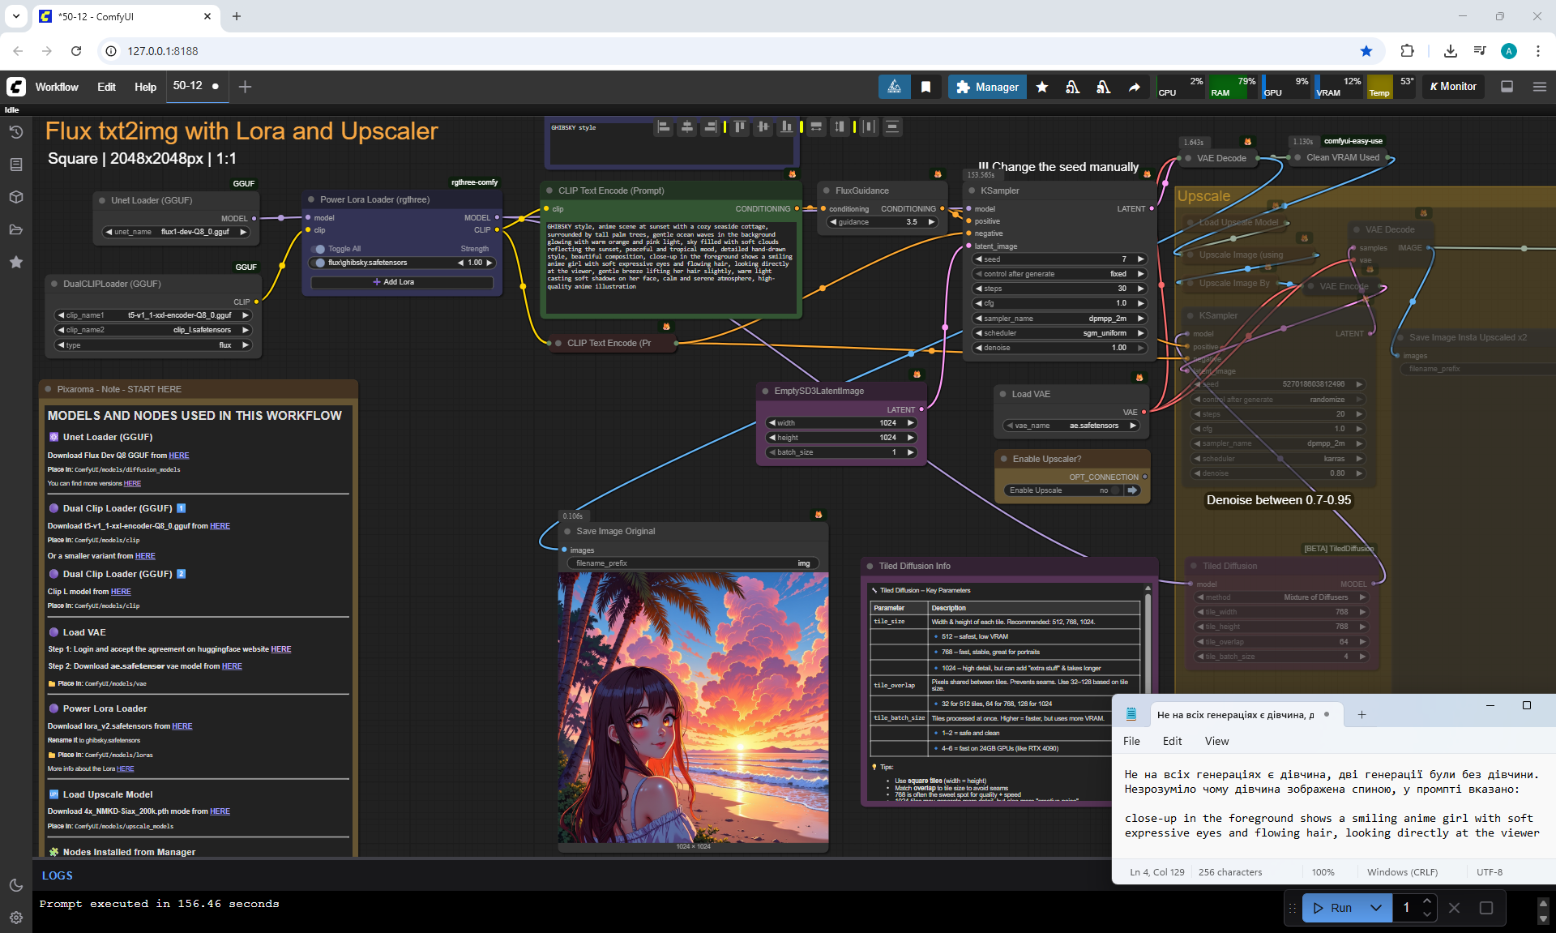Toggle bottom panel icon near Monitor

point(1507,87)
